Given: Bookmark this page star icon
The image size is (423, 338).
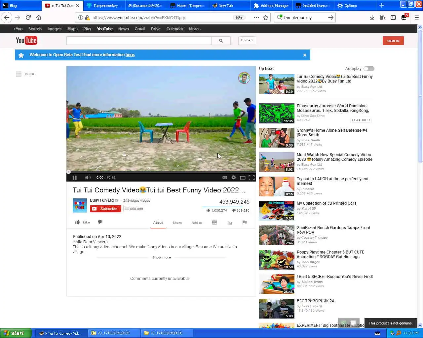Looking at the screenshot, I should click(x=265, y=17).
